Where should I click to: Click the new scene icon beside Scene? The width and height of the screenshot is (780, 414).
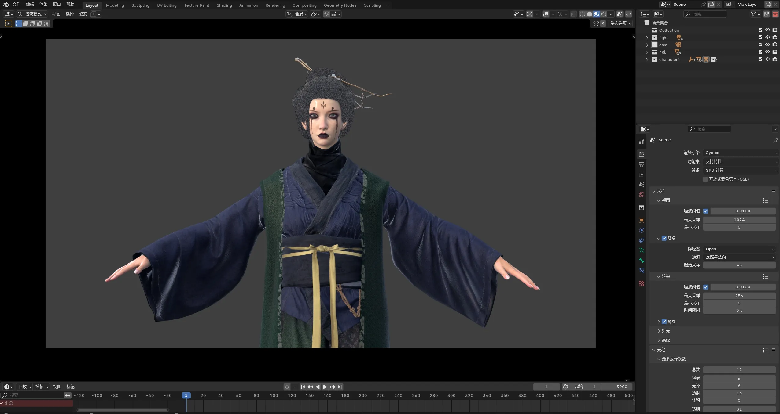[x=711, y=5]
